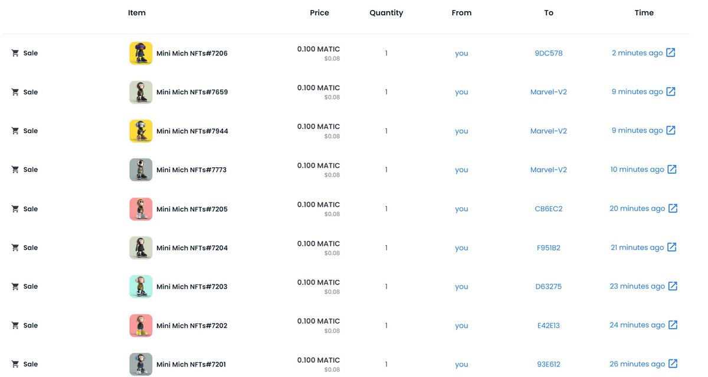Open Marvel-V2 buyer in #7944 row
The width and height of the screenshot is (708, 377).
click(x=549, y=131)
